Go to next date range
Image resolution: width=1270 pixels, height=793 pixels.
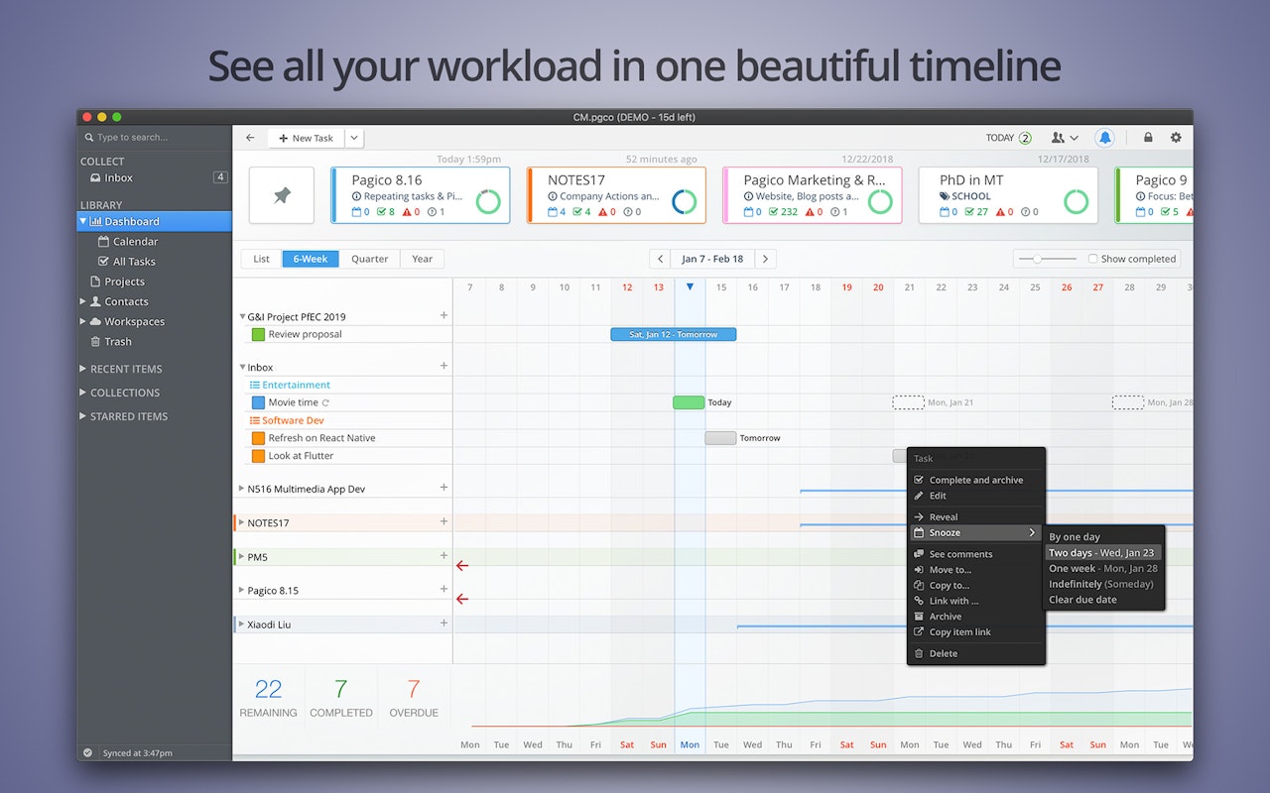(x=765, y=259)
